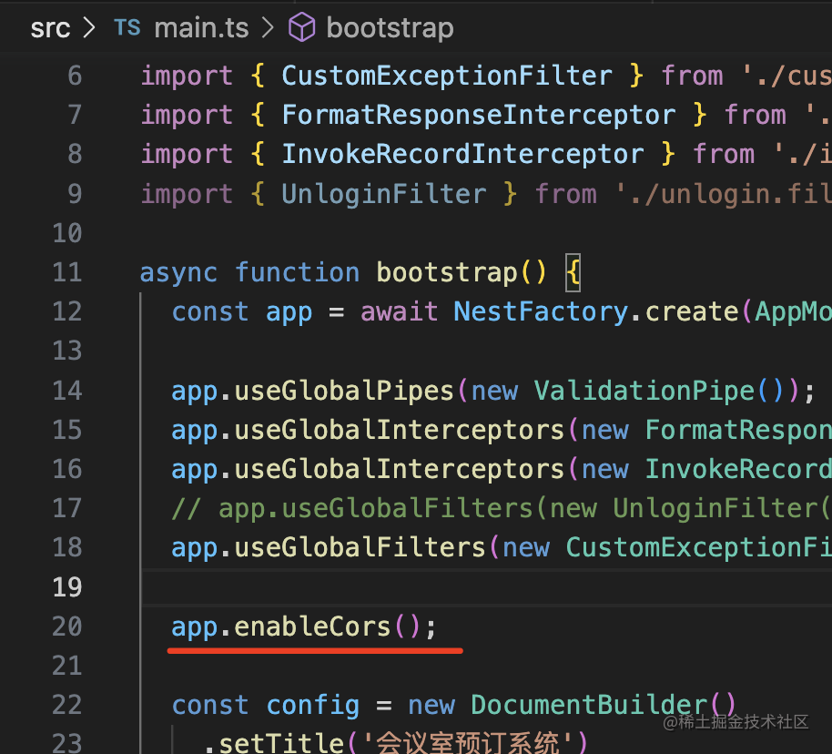Image resolution: width=832 pixels, height=754 pixels.
Task: Click FormatResponseInterceptor in the line 7 import
Action: 479,115
